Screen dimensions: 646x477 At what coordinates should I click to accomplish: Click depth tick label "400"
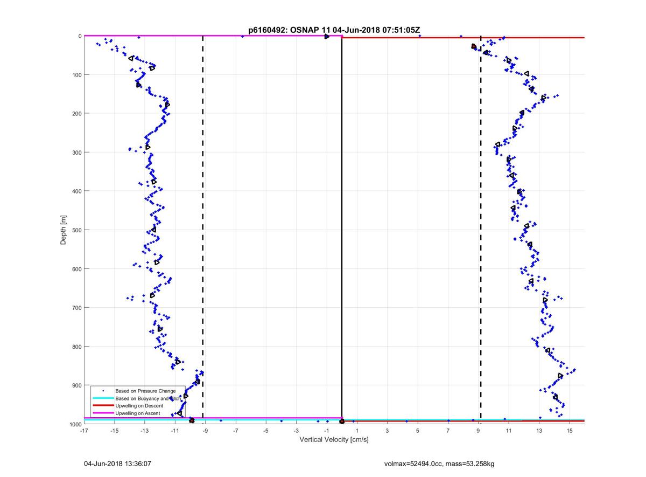(x=76, y=191)
